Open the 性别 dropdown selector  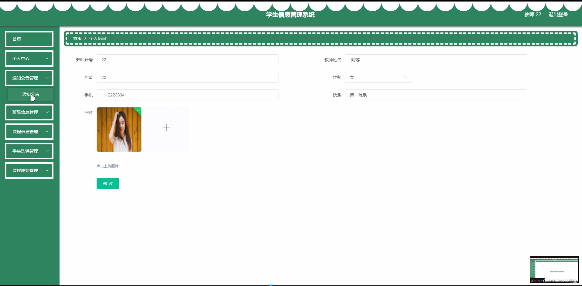coord(378,77)
